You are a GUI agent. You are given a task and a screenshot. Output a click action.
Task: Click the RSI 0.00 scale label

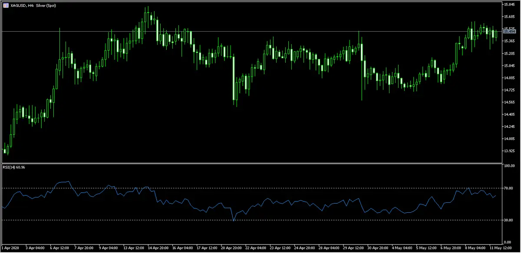coord(509,242)
